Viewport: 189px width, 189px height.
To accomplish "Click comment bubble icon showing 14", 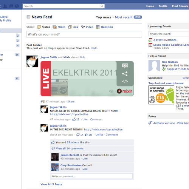I will 78,135.
